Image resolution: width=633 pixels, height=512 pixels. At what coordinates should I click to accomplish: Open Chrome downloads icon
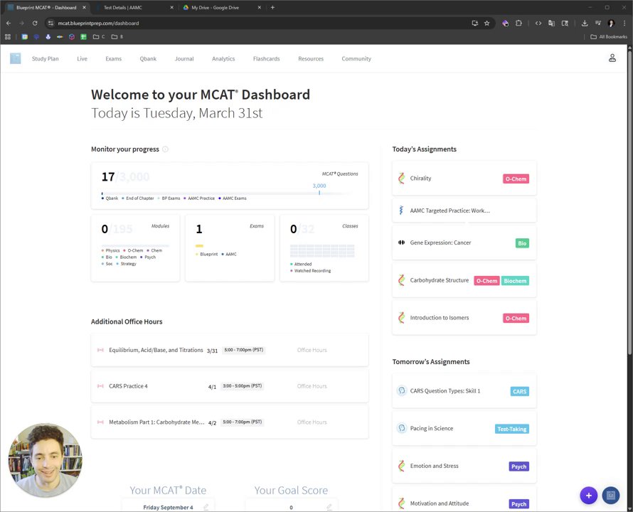[x=584, y=23]
